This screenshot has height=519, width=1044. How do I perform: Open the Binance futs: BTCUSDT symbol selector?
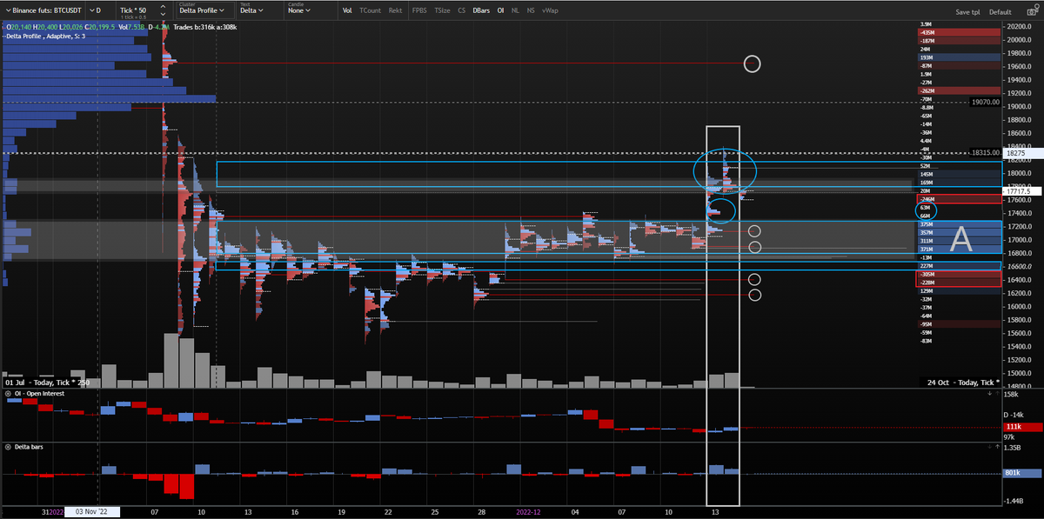click(43, 11)
